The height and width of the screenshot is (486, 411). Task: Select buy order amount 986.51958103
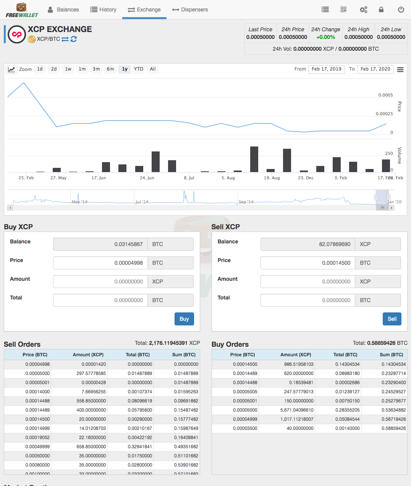click(x=309, y=364)
